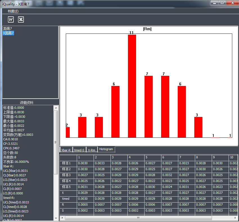
Task: Switch to the Xmed-S tab
Action: (80, 150)
